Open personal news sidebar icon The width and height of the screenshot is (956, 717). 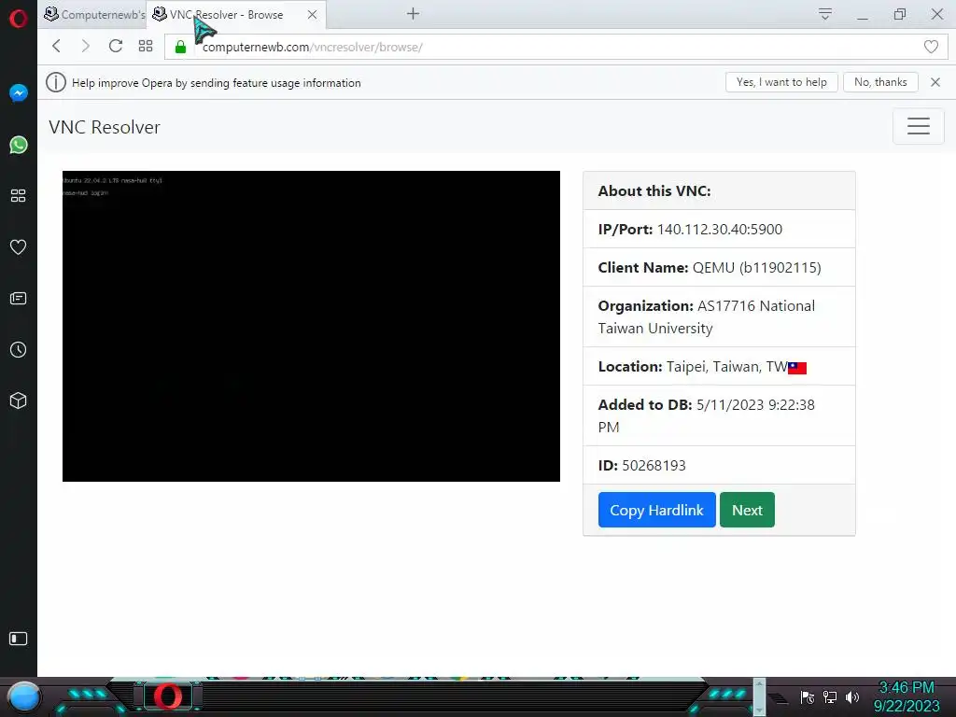[19, 298]
